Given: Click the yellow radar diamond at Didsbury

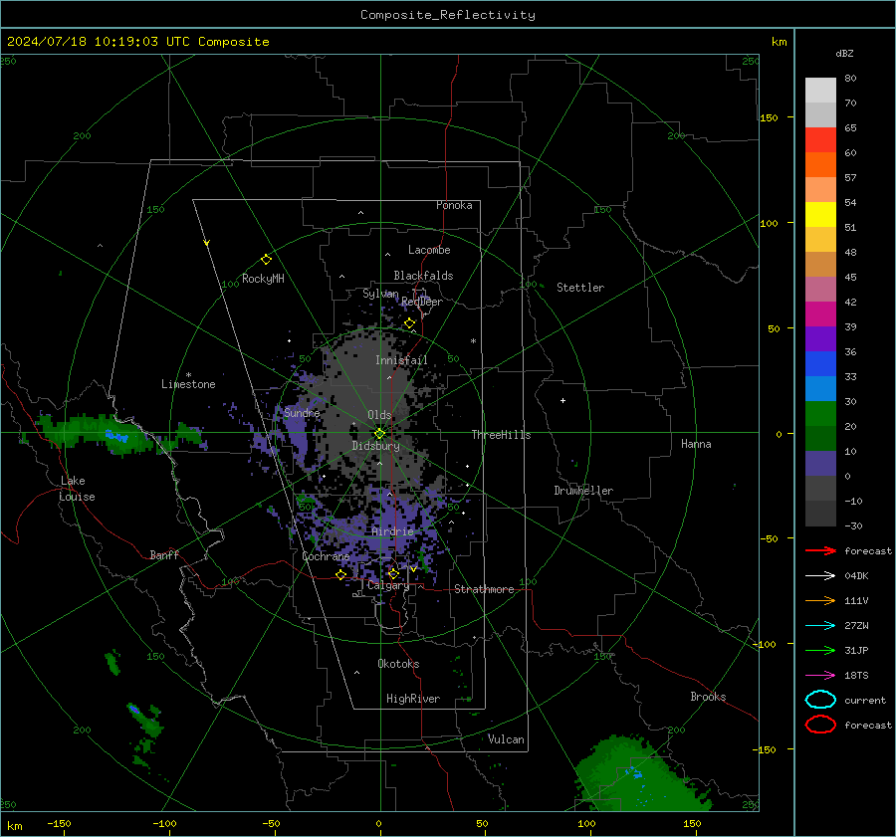Looking at the screenshot, I should click(x=379, y=433).
